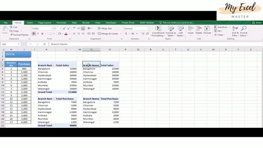Image resolution: width=263 pixels, height=148 pixels.
Task: Click the Share button
Action: coord(256,23)
